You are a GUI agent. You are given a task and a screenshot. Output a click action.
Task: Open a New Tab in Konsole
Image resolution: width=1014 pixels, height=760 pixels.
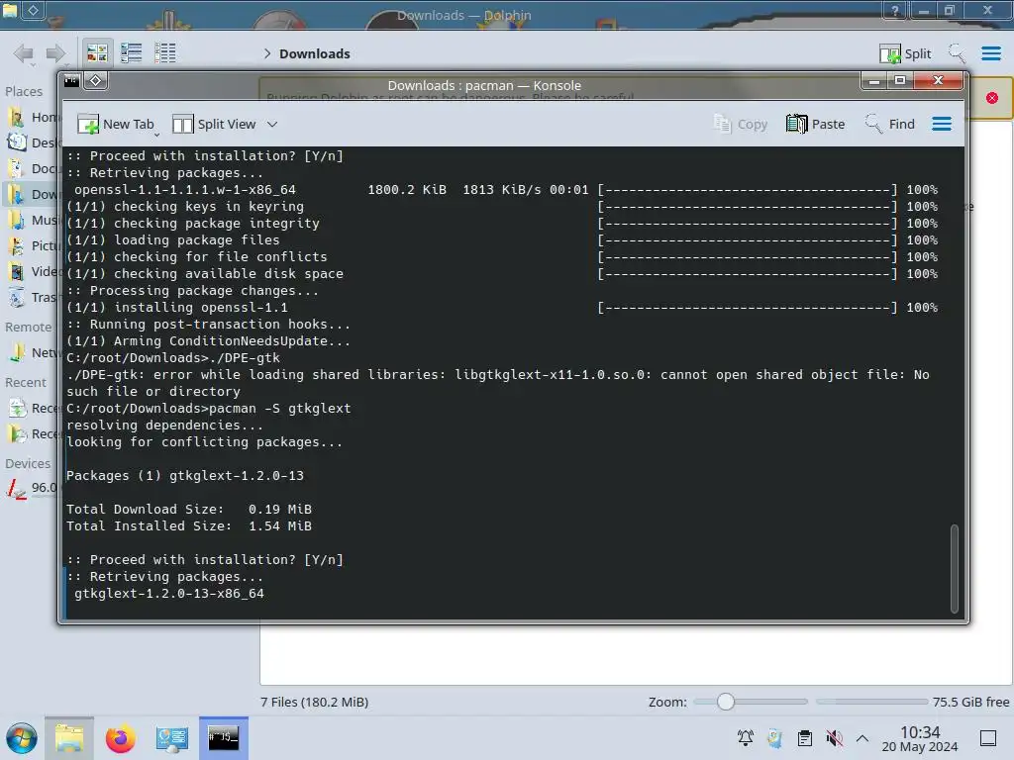116,124
